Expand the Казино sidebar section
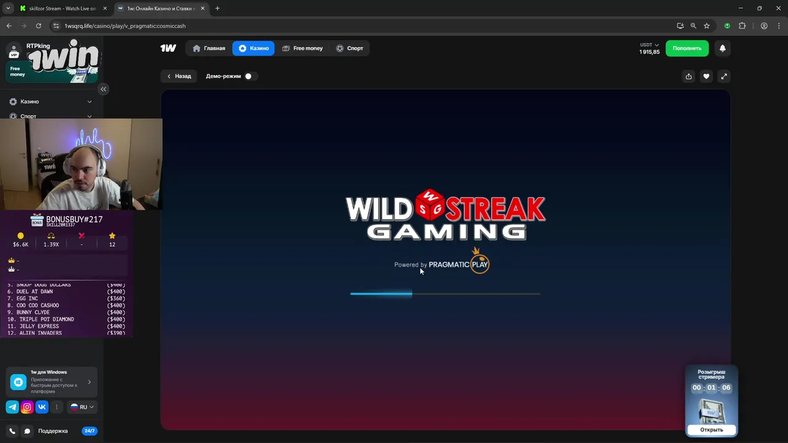This screenshot has width=788, height=443. pyautogui.click(x=50, y=102)
